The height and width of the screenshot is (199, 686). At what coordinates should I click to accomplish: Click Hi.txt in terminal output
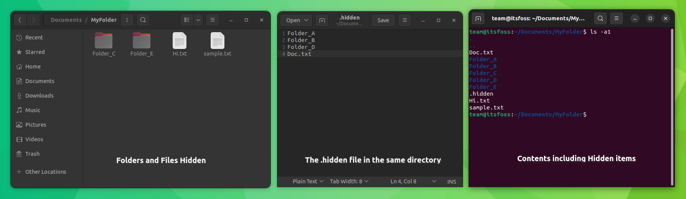pyautogui.click(x=479, y=101)
